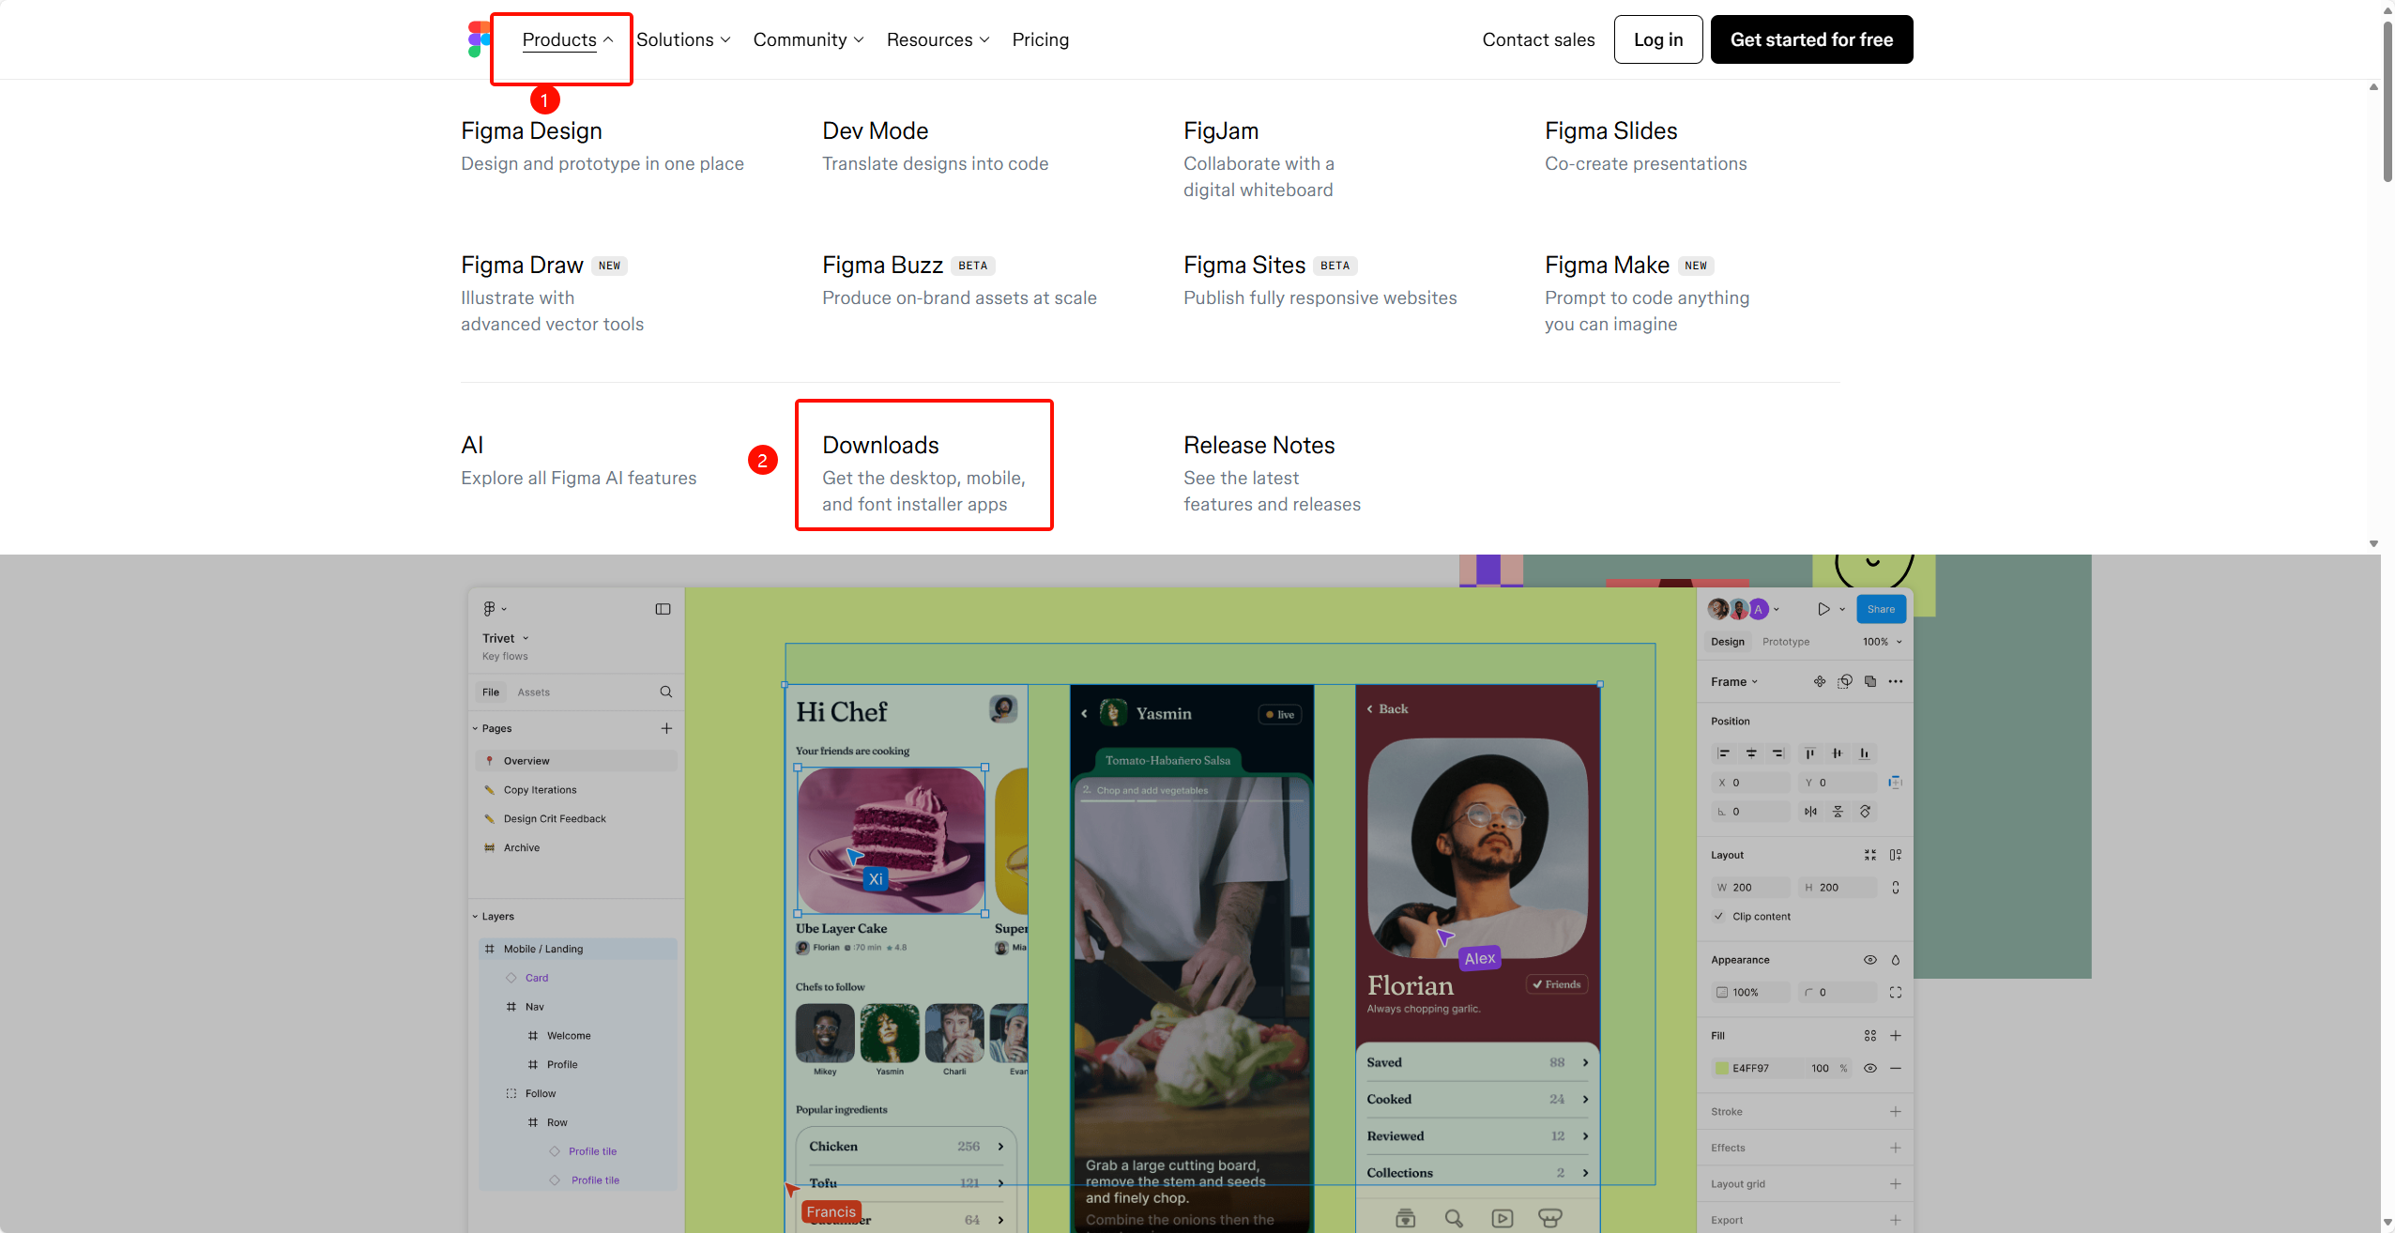
Task: Click the Figma logo icon
Action: [x=479, y=39]
